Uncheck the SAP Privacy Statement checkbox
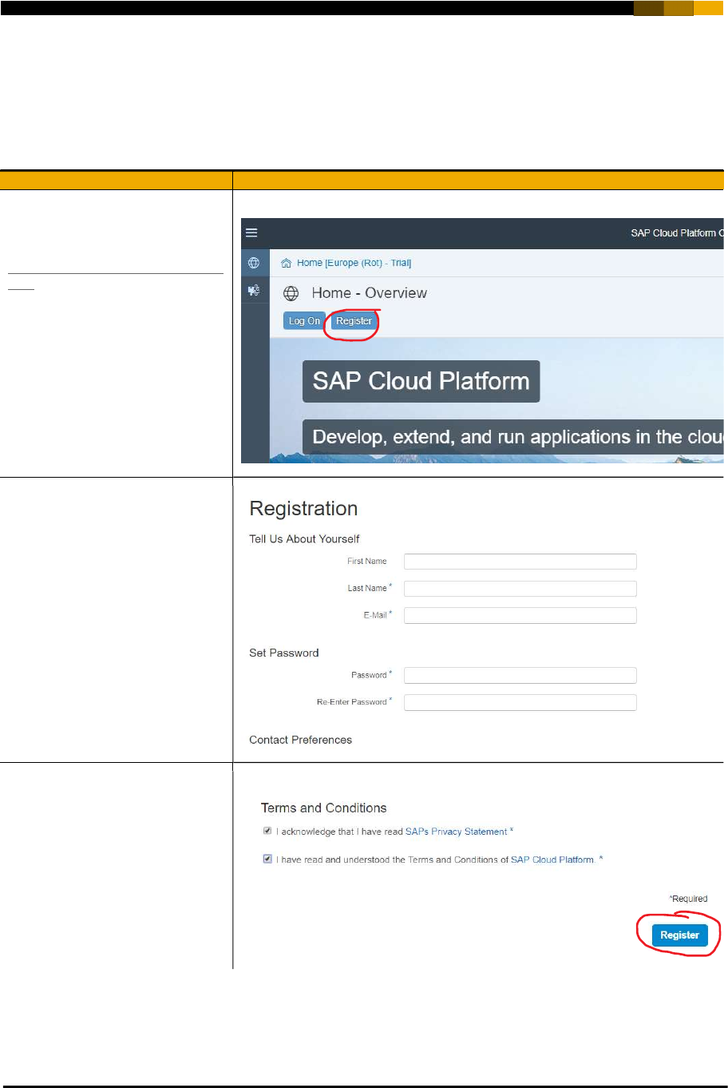The image size is (728, 1088). pyautogui.click(x=267, y=831)
